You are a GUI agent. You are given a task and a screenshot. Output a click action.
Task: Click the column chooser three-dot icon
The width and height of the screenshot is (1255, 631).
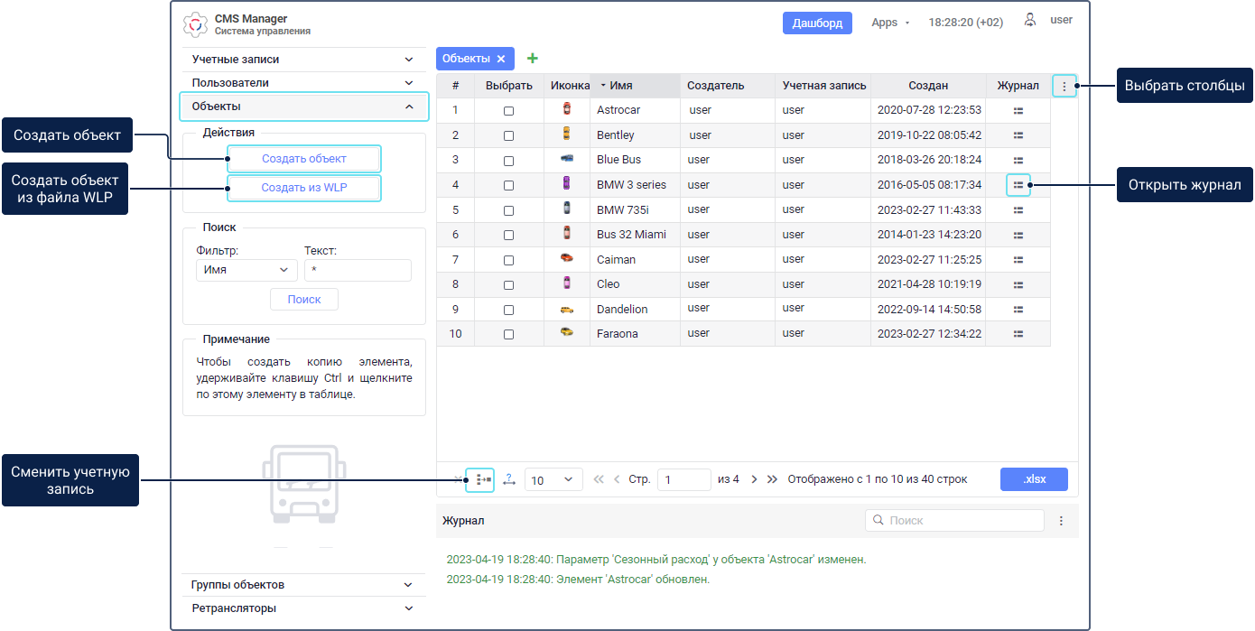[1064, 87]
